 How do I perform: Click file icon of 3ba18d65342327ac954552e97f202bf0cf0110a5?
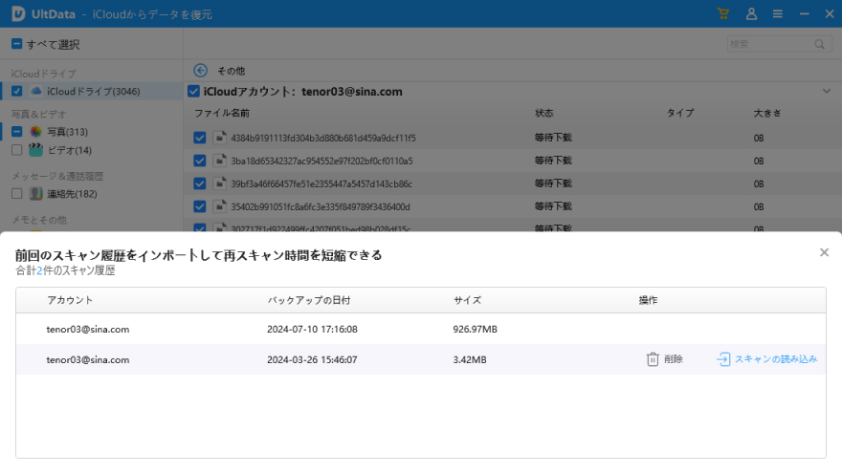coord(219,161)
